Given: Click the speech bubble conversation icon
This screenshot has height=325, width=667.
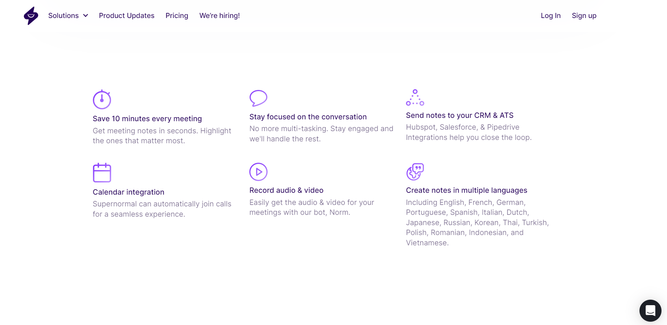Looking at the screenshot, I should point(258,98).
